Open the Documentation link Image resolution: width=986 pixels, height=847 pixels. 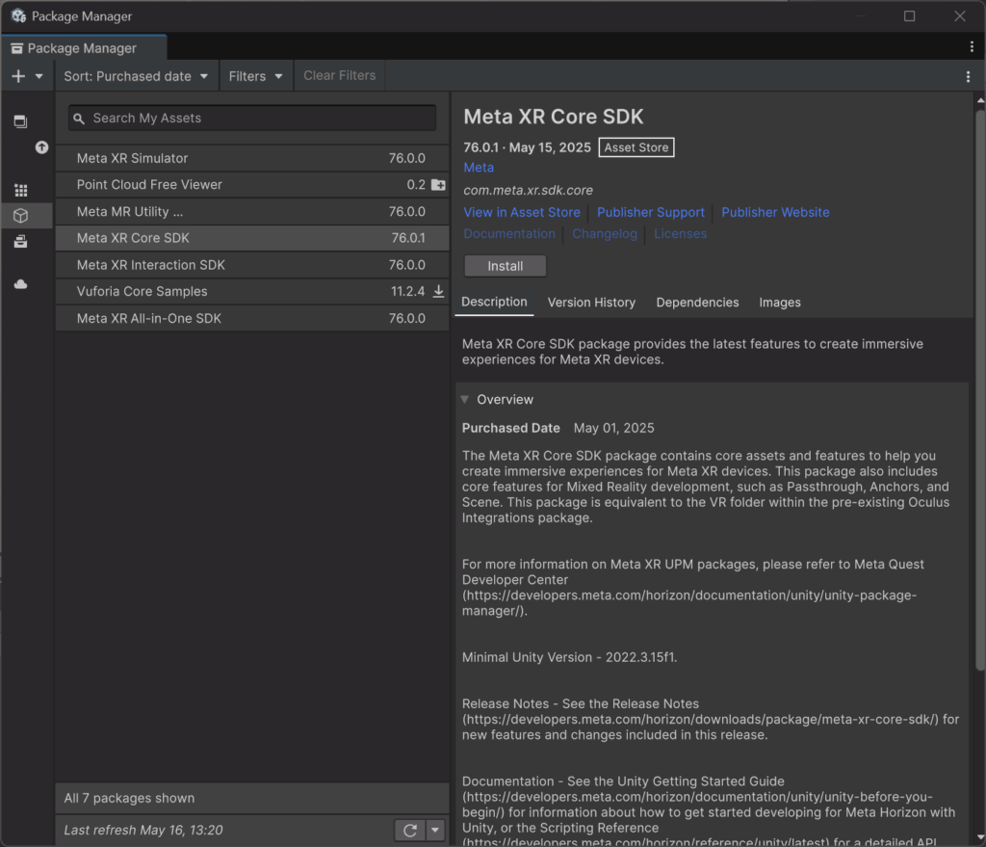[509, 233]
